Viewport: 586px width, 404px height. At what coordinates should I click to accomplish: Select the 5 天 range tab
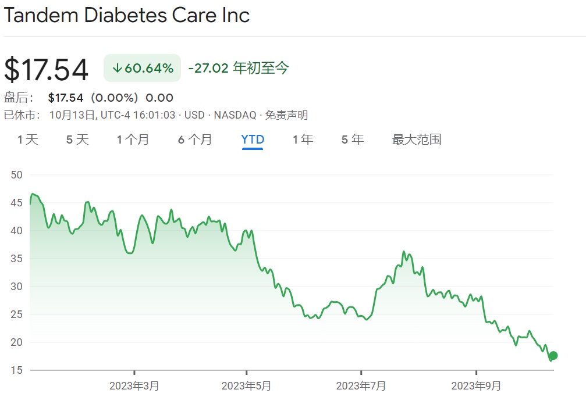click(x=77, y=140)
